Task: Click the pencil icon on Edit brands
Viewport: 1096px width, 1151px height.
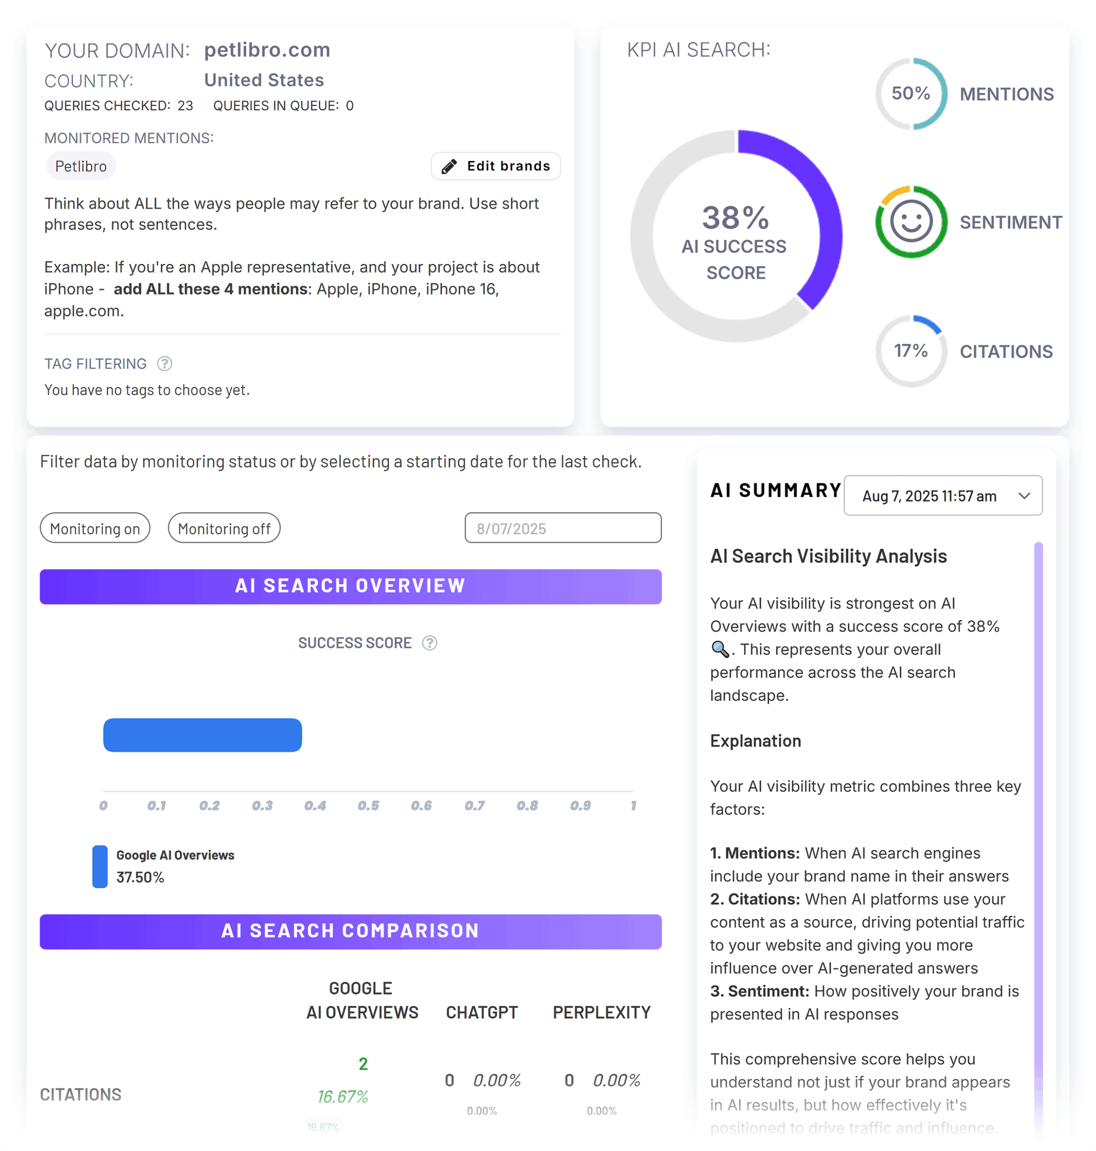Action: click(449, 166)
